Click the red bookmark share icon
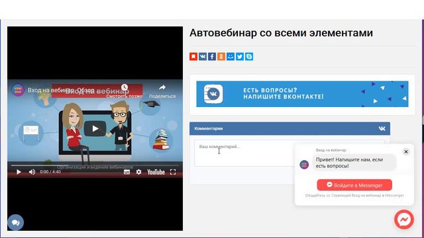 pos(193,56)
